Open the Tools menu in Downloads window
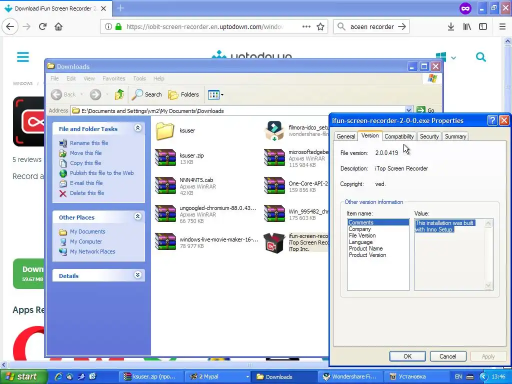Screen dimensions: 512x384 [x=139, y=78]
